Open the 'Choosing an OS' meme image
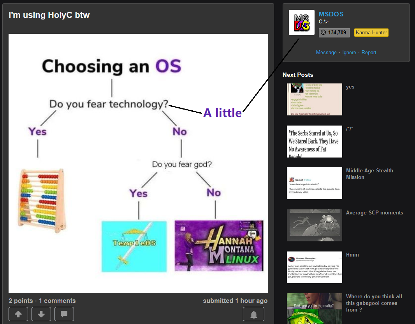Screen dimensions: 415x324 (138, 163)
